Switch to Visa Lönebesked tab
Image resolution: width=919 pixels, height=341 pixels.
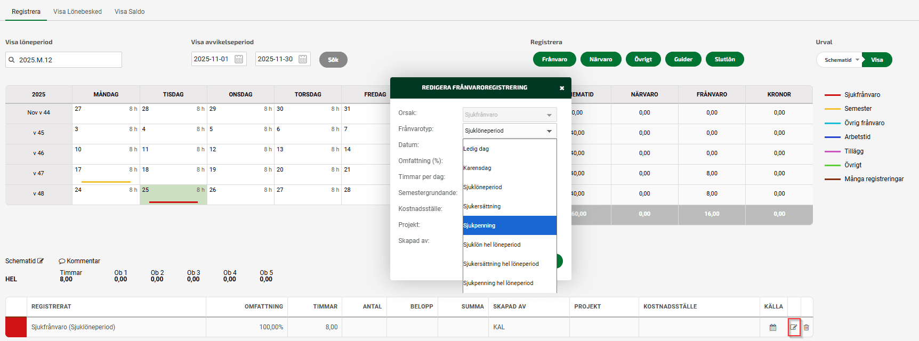(77, 11)
